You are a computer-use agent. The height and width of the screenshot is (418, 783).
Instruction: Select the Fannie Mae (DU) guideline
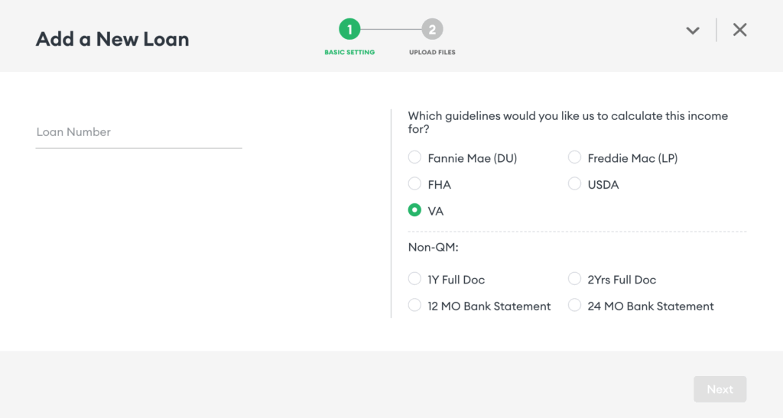pos(414,158)
